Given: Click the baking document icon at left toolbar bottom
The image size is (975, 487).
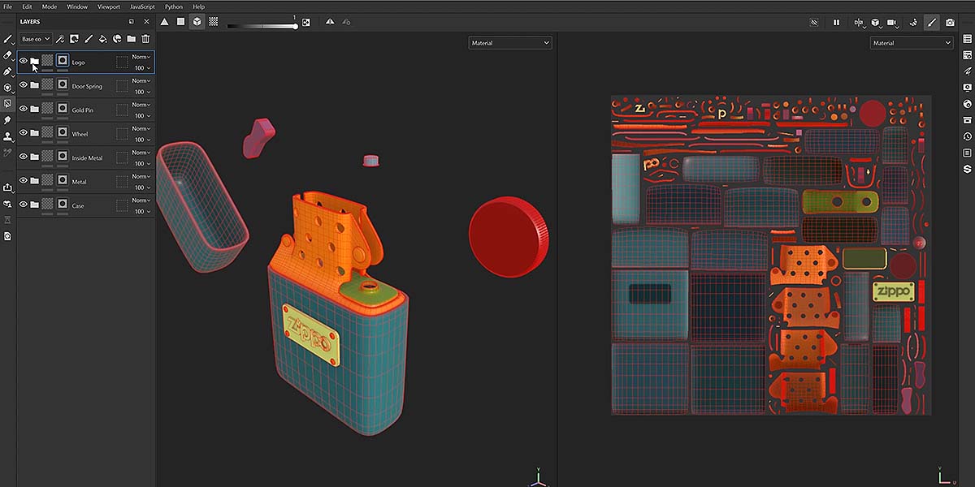Looking at the screenshot, I should [8, 236].
